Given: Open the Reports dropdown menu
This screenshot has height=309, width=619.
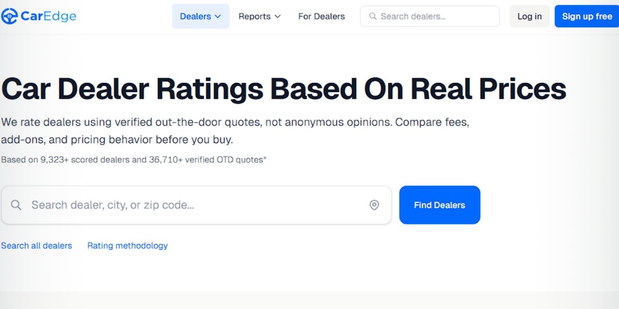Looking at the screenshot, I should pyautogui.click(x=258, y=16).
